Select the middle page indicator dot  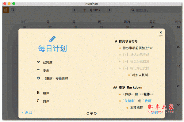91,113
